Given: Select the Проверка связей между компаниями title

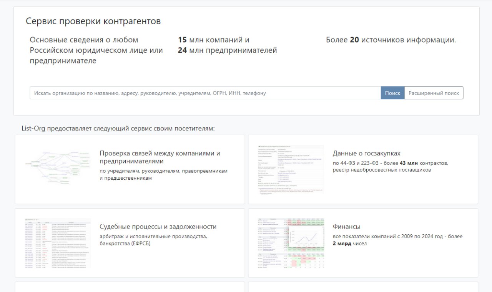Looking at the screenshot, I should click(160, 157).
